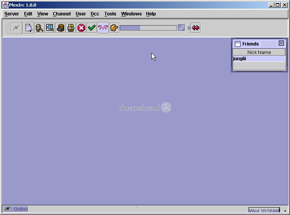
Task: Toggle the red friends banner toolbar icon
Action: pos(103,28)
